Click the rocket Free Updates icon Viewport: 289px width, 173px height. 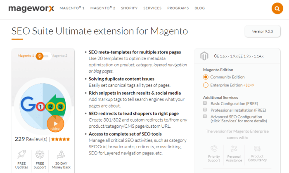21,154
